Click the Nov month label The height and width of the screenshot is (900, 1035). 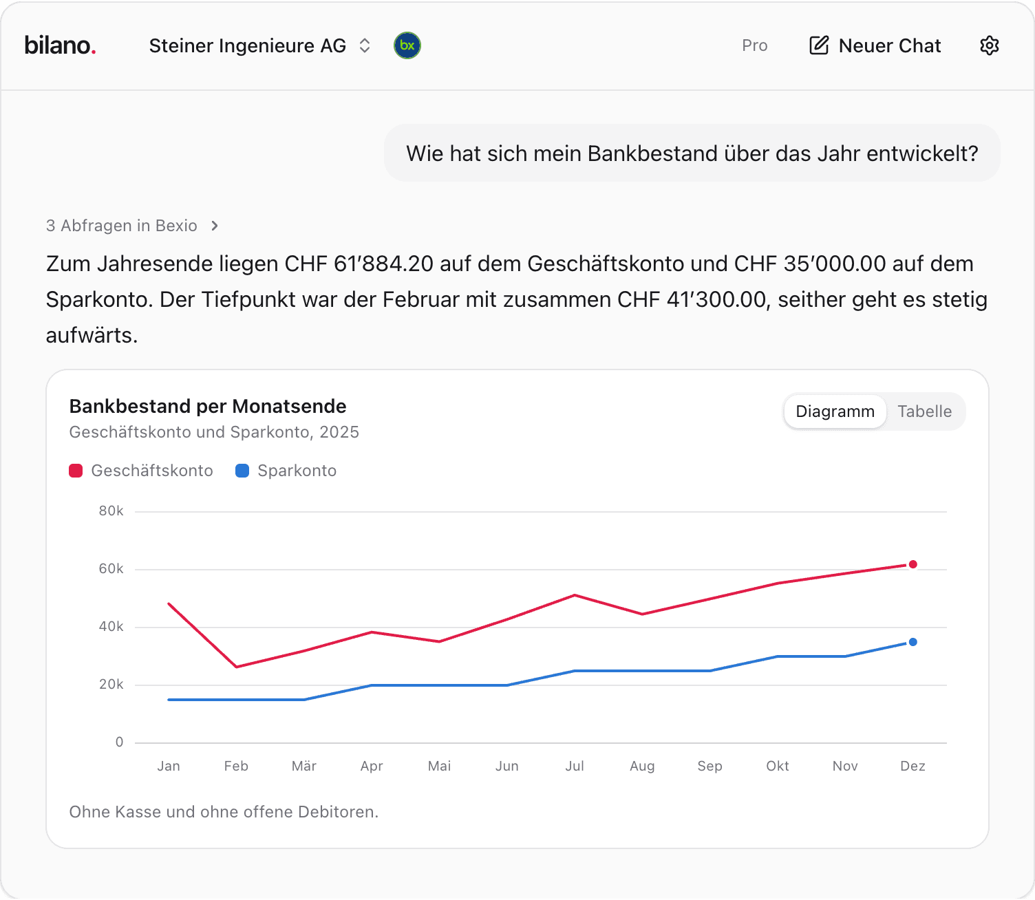[845, 766]
